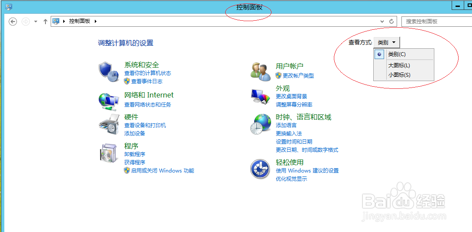Open 设置时间和日期 link
472x232 pixels.
pos(294,142)
